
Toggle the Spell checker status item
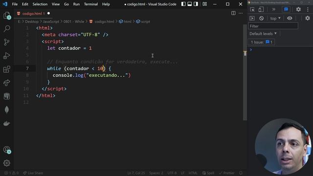tap(208, 173)
